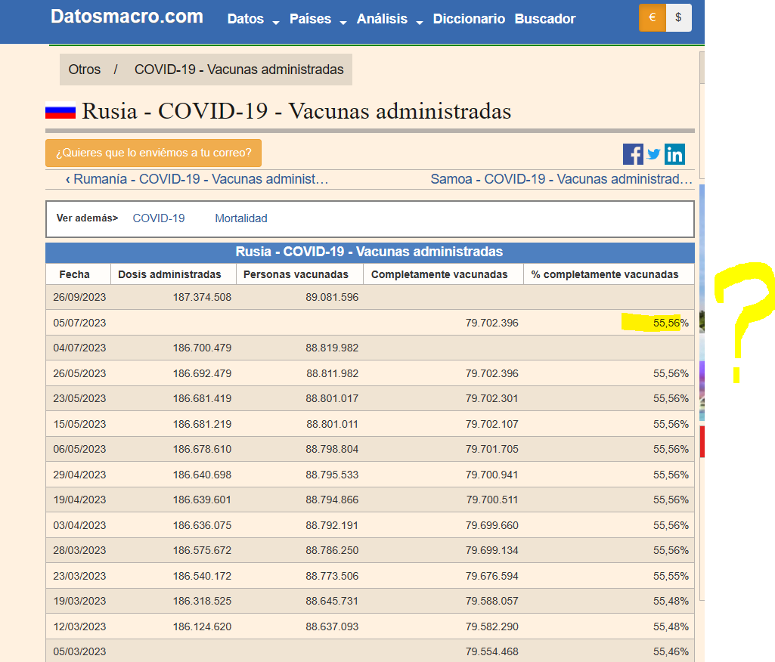
Task: Select vaccinated value 88.819.982
Action: [332, 348]
